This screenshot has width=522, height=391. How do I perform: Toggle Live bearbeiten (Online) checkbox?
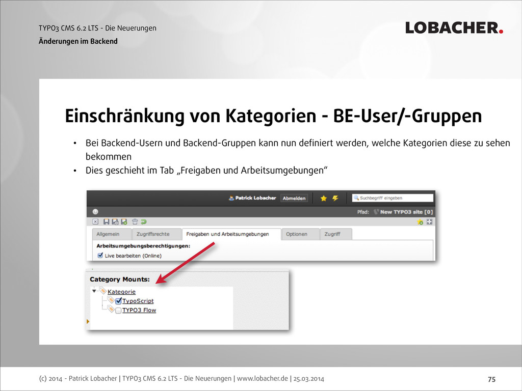(100, 256)
